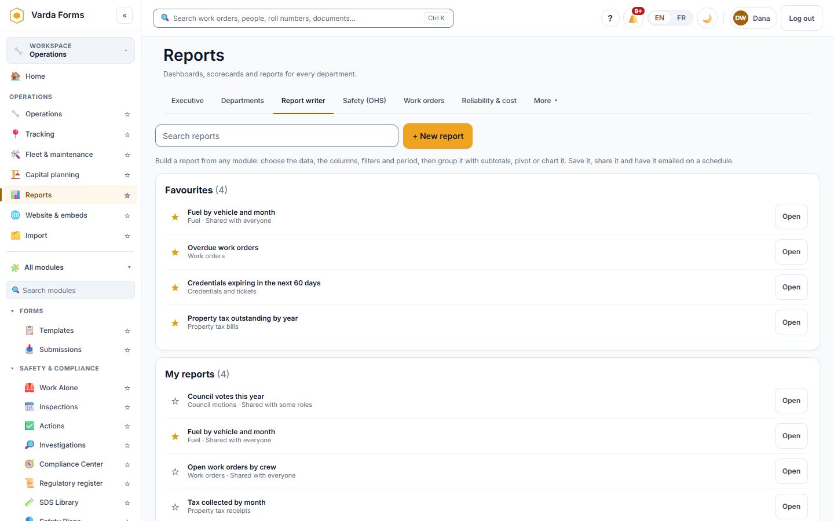The height and width of the screenshot is (521, 834).
Task: Toggle dark mode moon icon
Action: 707,18
